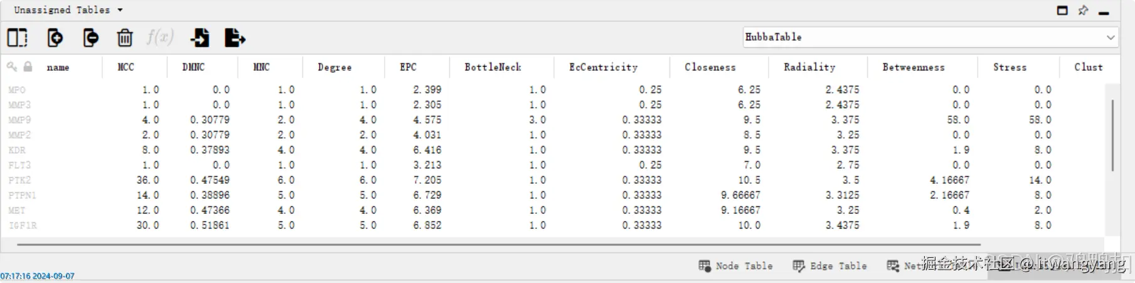Sort by the EPC column header
The height and width of the screenshot is (283, 1135).
(408, 67)
